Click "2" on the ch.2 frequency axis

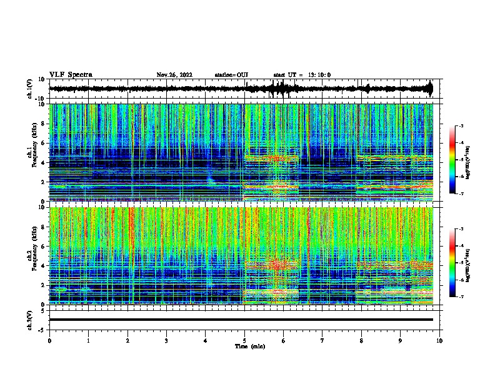tap(44, 285)
